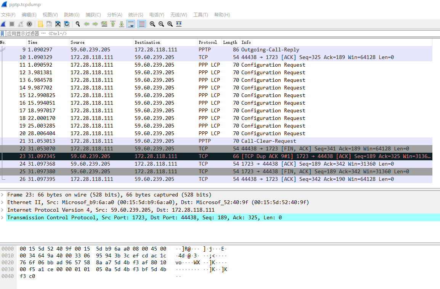Expand the Transmission Control Protocol details
440x289 pixels.
point(3,217)
